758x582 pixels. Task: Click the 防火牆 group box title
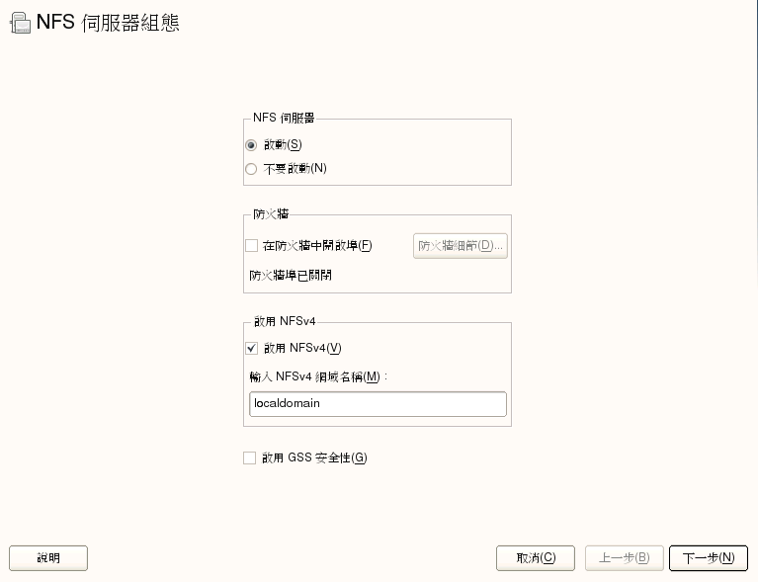tap(264, 213)
